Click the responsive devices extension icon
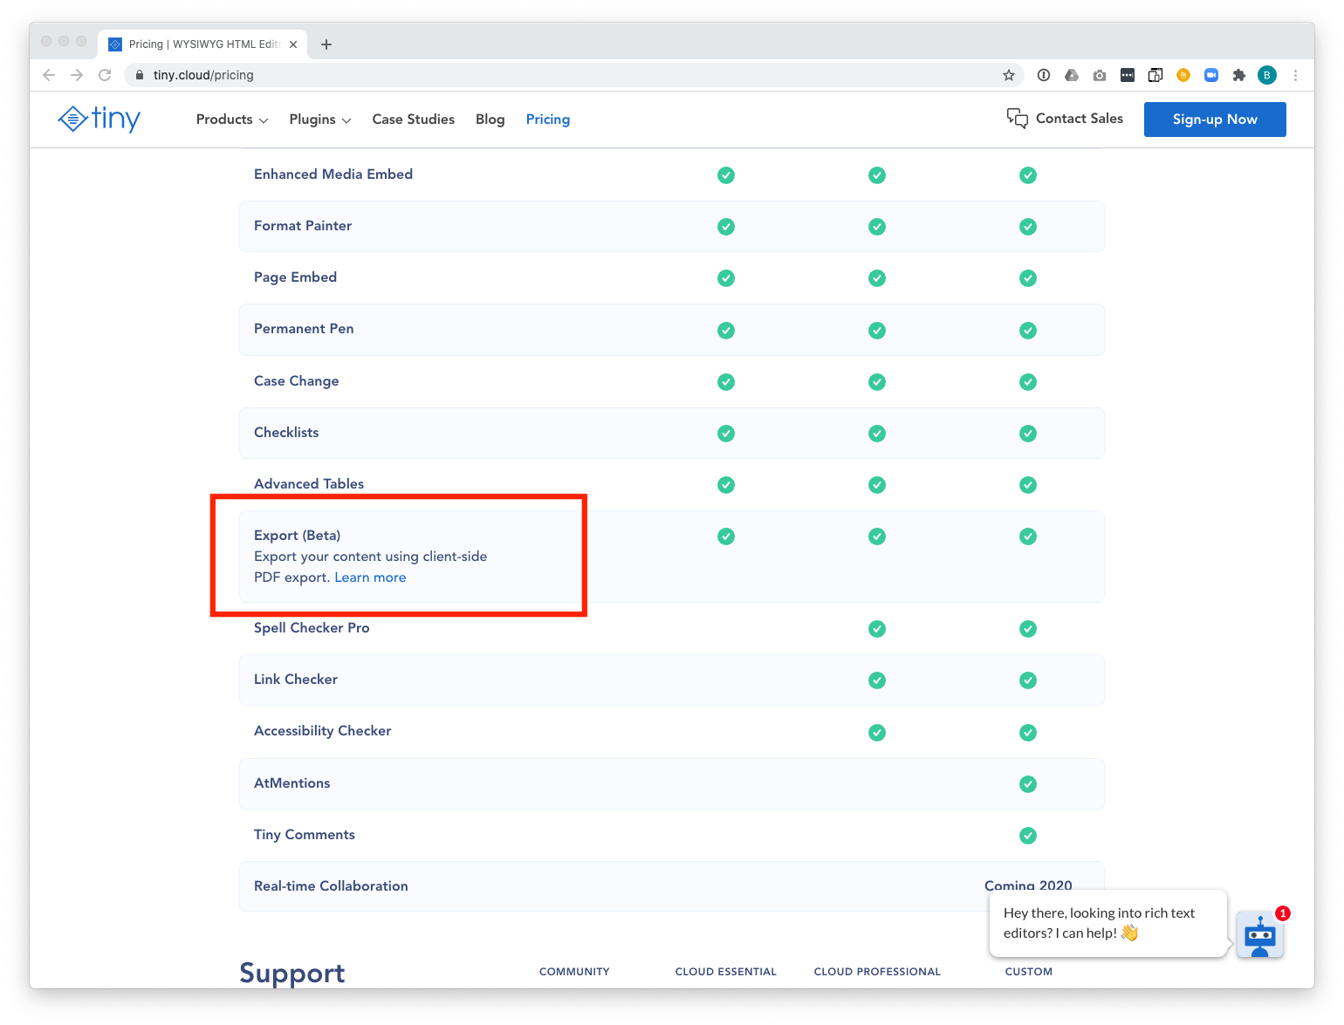 coord(1155,75)
